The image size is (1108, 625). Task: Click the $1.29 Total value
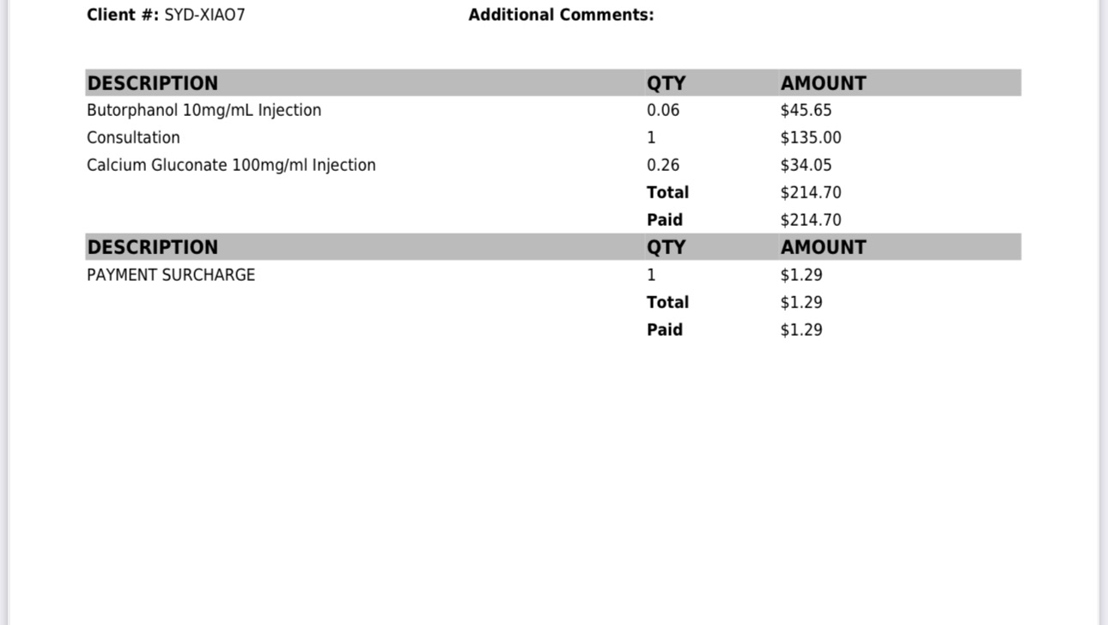pos(801,302)
